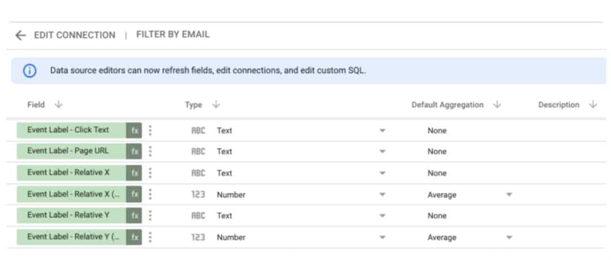Sort by Default Aggregation arrow

click(497, 105)
